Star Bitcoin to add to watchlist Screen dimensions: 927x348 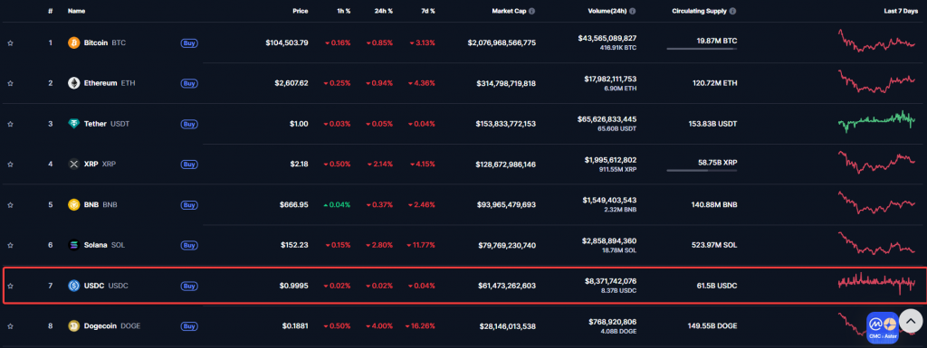10,43
